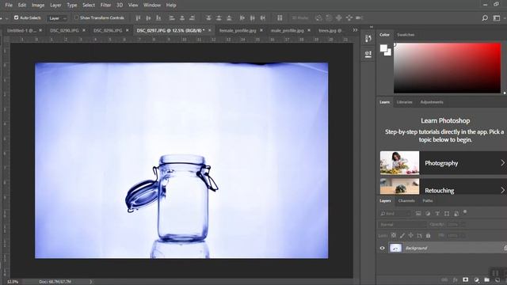Click the Align horizontal centers icon
Image resolution: width=507 pixels, height=285 pixels.
pyautogui.click(x=182, y=18)
